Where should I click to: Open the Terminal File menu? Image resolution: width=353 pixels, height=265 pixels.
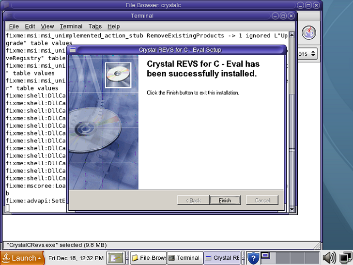pos(14,27)
